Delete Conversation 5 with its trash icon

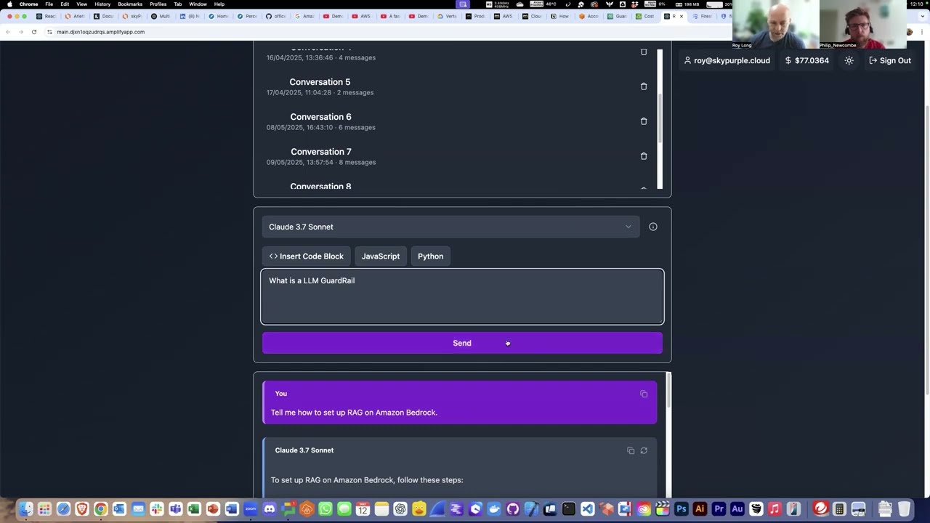click(x=644, y=86)
